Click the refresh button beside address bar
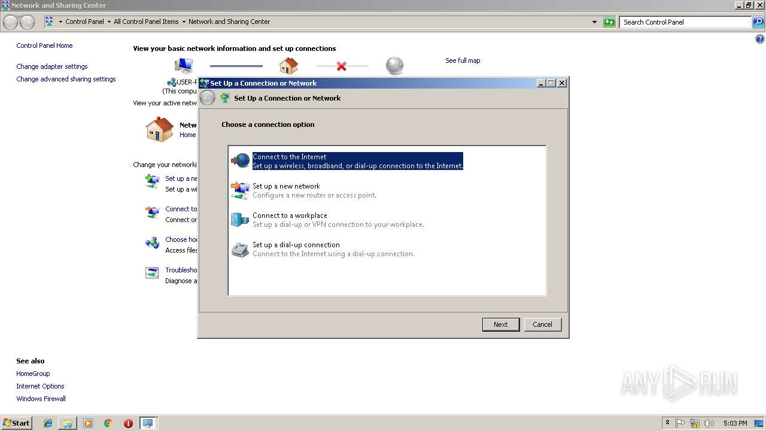This screenshot has height=431, width=766. [609, 22]
